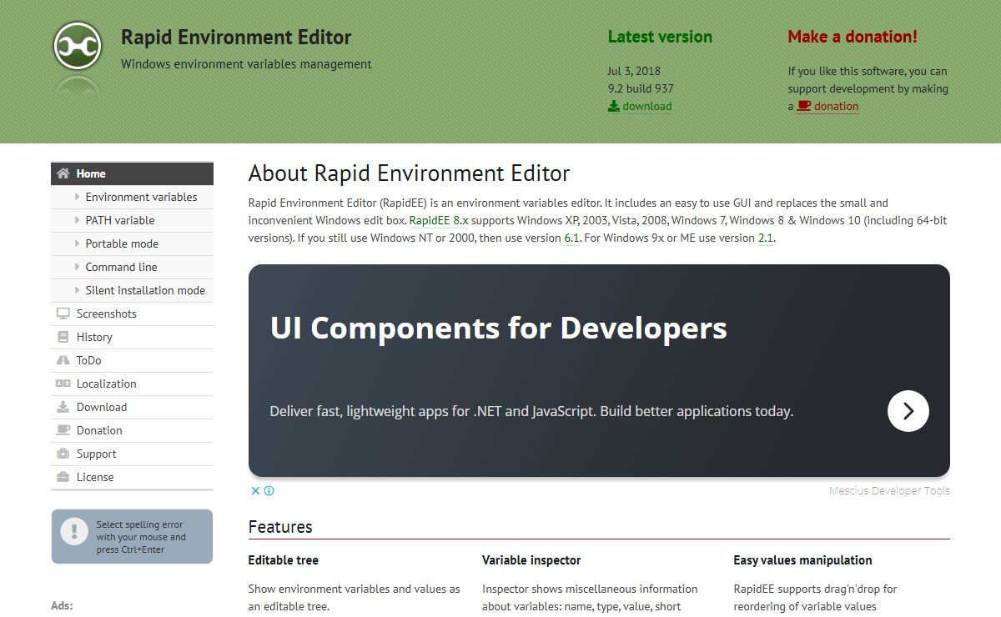Image resolution: width=1001 pixels, height=617 pixels.
Task: Open the History menu item
Action: point(133,337)
